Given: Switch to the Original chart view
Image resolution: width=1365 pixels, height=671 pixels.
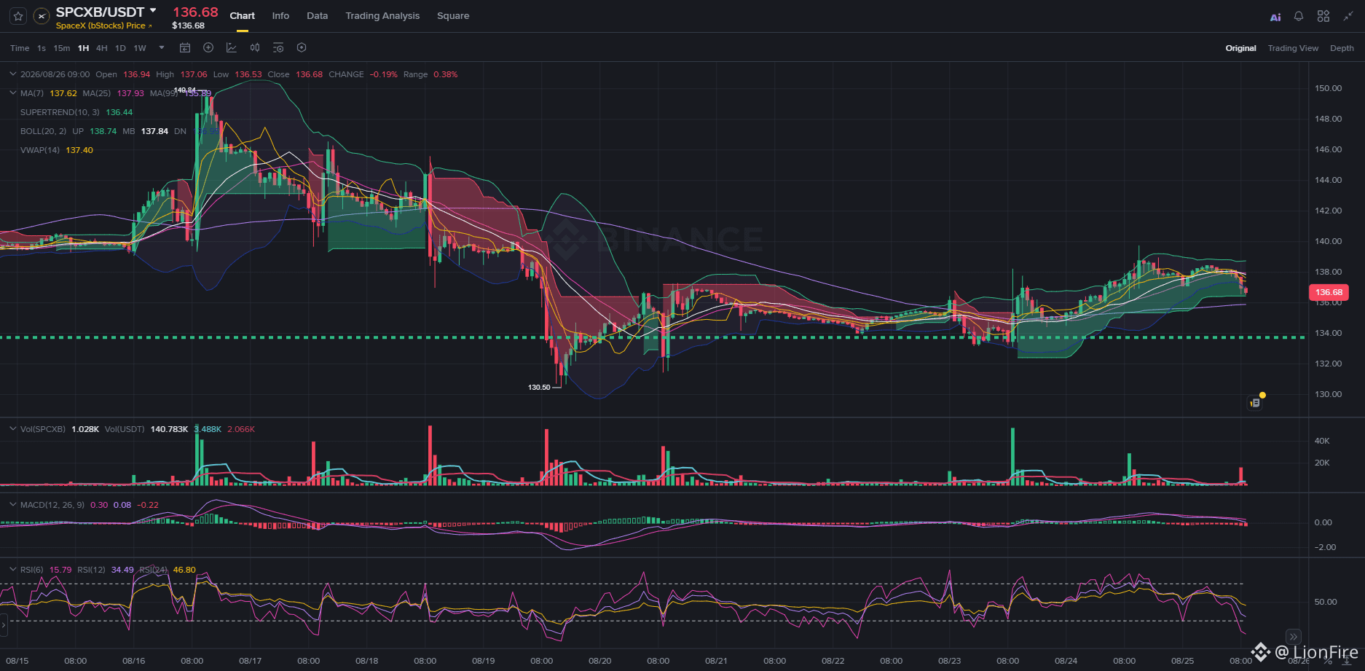Looking at the screenshot, I should [1240, 48].
